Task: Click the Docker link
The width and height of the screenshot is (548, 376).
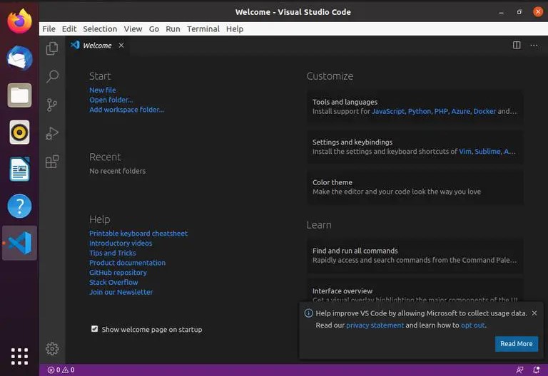Action: point(484,111)
